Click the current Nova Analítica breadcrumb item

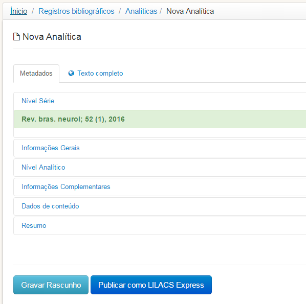190,11
